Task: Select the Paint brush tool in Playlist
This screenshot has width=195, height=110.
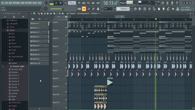Action: pos(42,13)
